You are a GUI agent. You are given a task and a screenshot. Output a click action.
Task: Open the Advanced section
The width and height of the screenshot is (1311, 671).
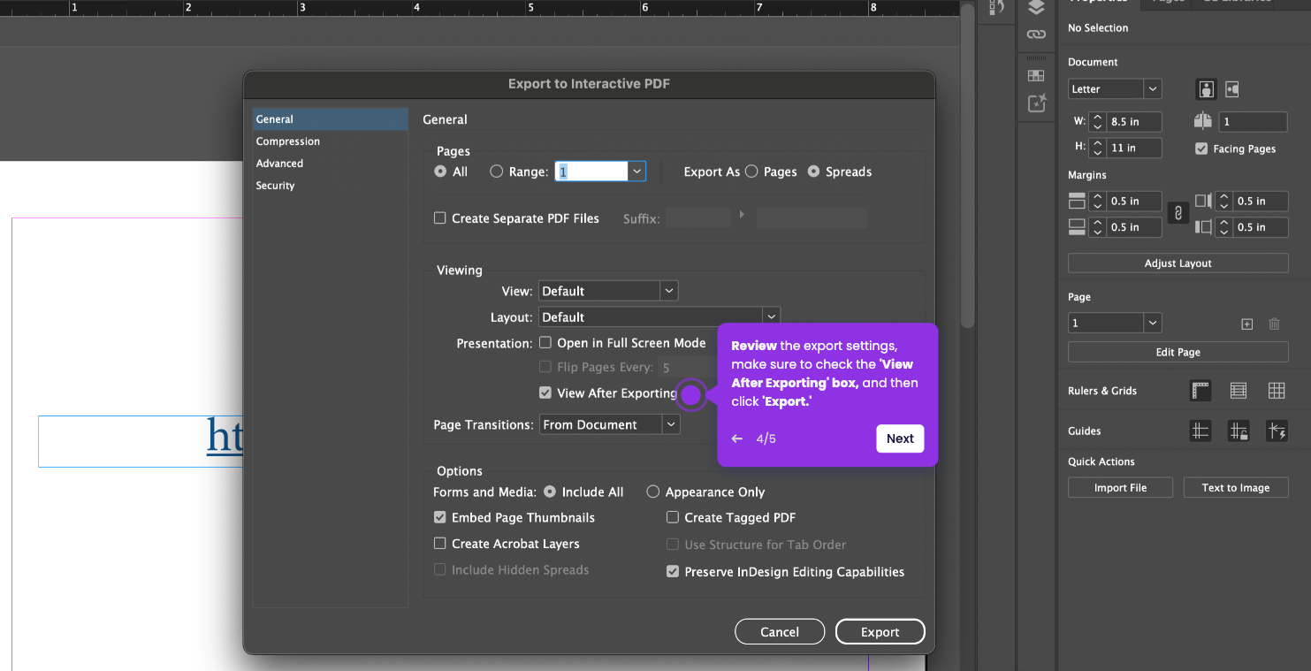tap(330, 164)
